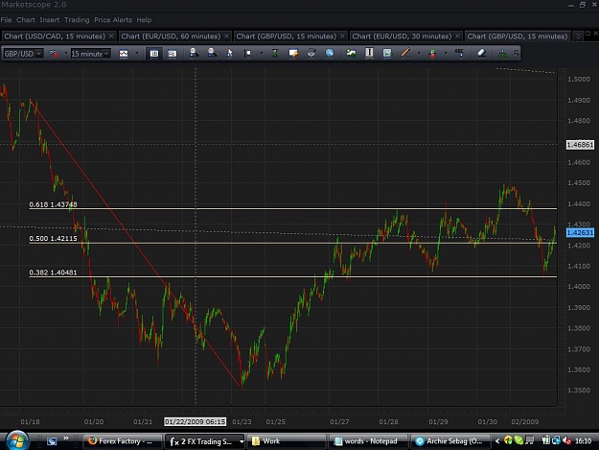Screen dimensions: 599x450
Task: Click the 01/22/2009 06:15 date marker
Action: pos(196,422)
